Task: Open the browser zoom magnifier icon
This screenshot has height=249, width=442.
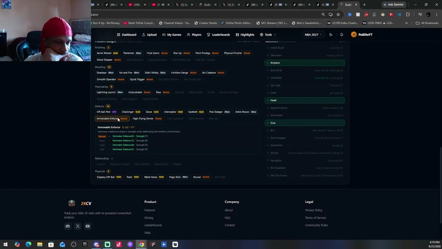Action: coord(323,15)
